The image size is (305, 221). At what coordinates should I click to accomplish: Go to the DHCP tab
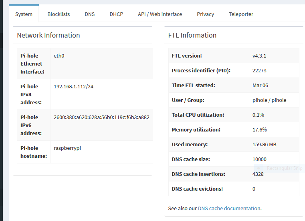pyautogui.click(x=116, y=14)
